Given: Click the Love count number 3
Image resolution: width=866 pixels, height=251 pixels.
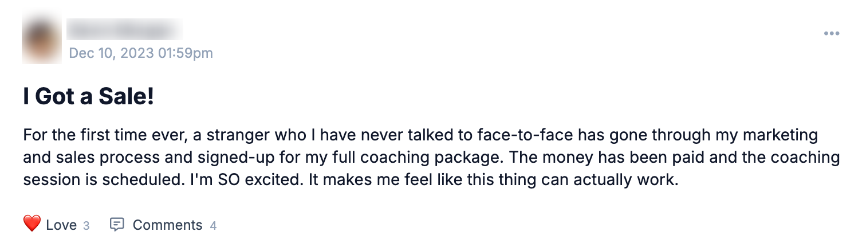Looking at the screenshot, I should (x=86, y=226).
